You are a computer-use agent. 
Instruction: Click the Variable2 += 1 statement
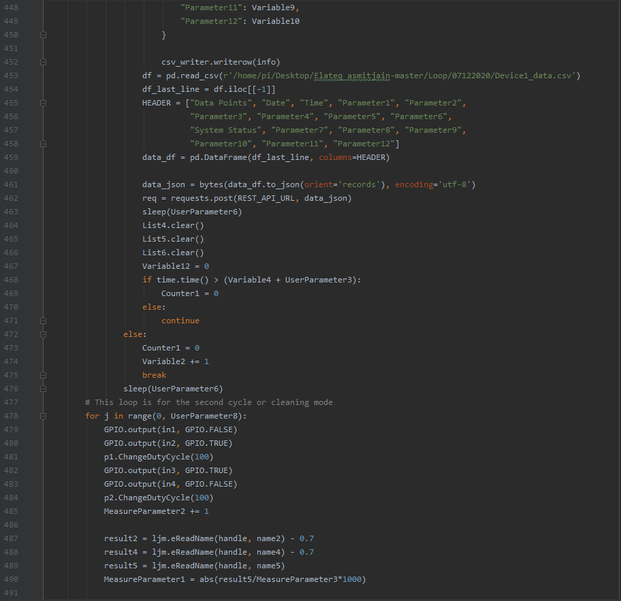(176, 361)
